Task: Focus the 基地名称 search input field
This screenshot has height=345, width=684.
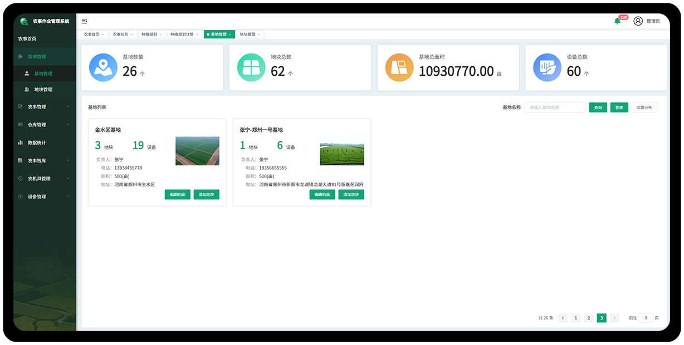Action: pyautogui.click(x=555, y=107)
